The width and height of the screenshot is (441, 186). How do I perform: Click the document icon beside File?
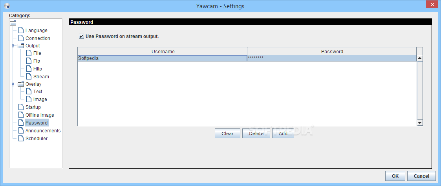coord(29,53)
